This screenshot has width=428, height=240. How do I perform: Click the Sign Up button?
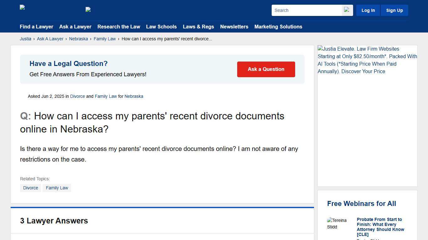(x=394, y=10)
